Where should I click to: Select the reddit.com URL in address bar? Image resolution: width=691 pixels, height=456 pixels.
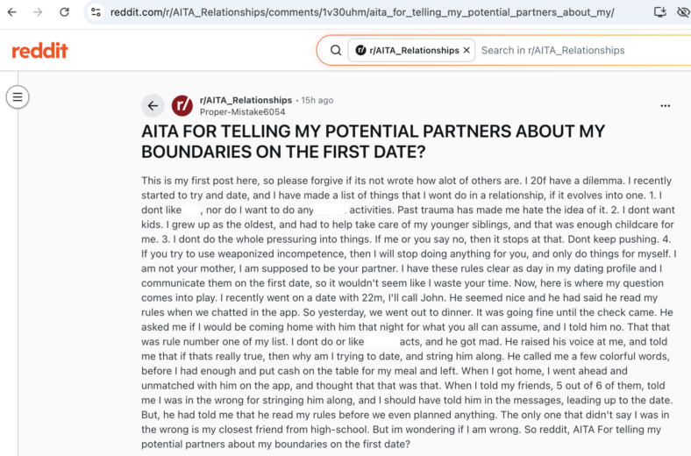click(362, 12)
